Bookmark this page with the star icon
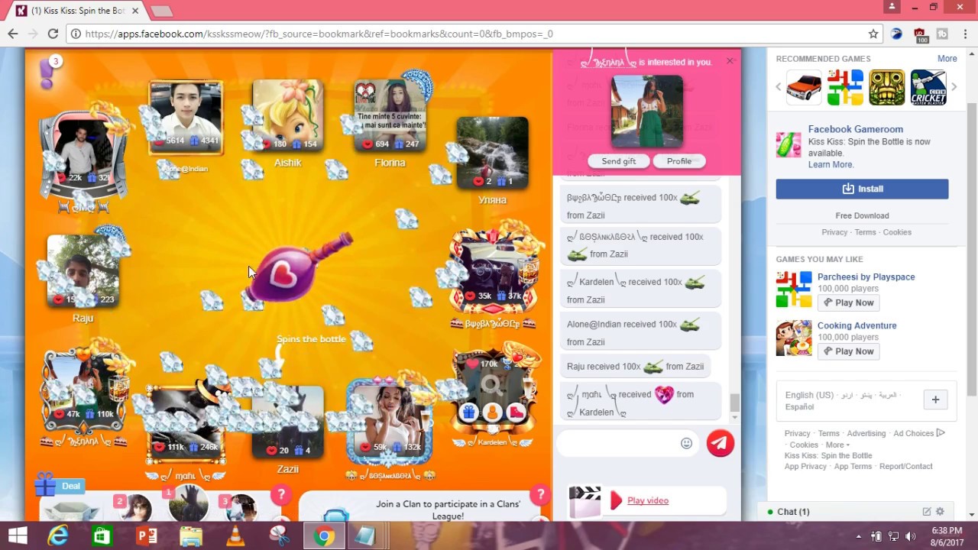The image size is (978, 550). click(873, 34)
